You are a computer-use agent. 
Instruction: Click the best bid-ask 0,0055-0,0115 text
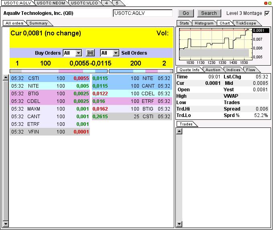[90, 63]
